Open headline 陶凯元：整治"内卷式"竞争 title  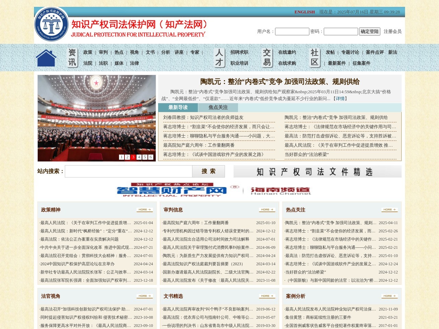click(x=280, y=82)
